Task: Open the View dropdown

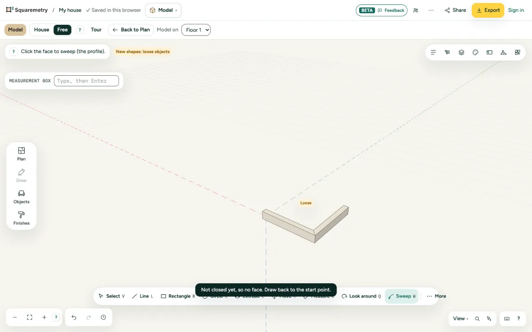Action: coord(461,319)
